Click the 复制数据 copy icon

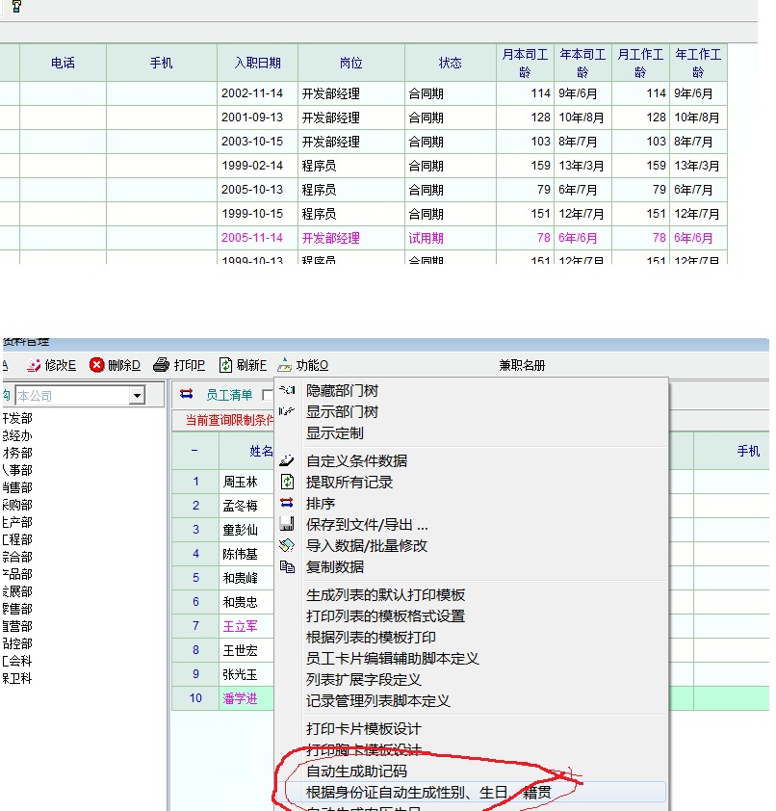(287, 566)
